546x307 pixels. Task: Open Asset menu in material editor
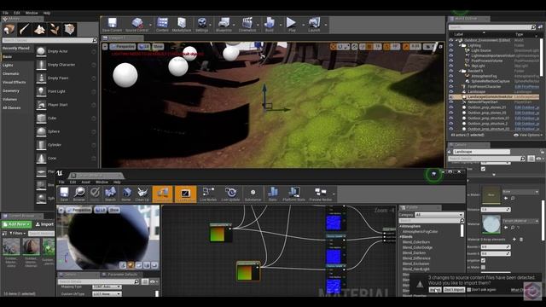(x=85, y=182)
